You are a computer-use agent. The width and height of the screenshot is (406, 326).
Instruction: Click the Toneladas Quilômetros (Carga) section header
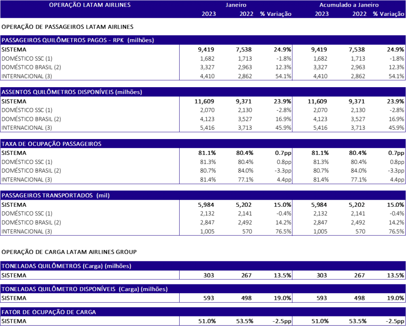point(66,266)
